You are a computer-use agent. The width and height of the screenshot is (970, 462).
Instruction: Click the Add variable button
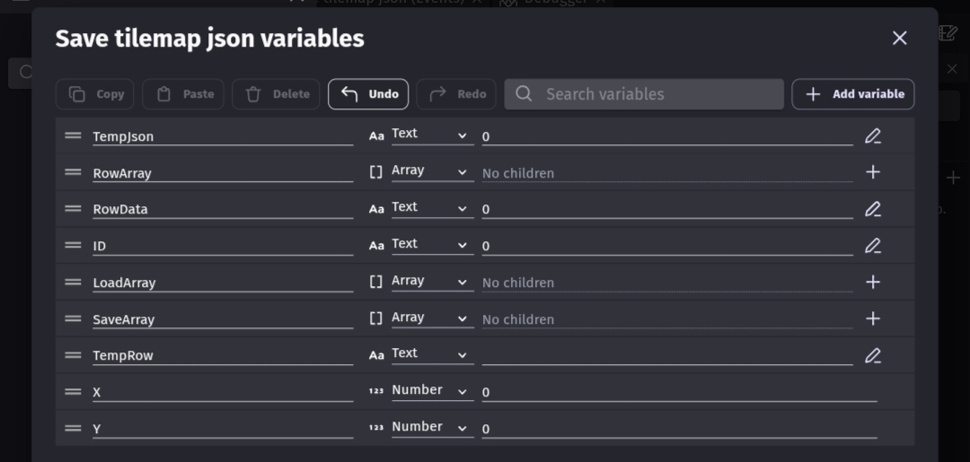852,94
